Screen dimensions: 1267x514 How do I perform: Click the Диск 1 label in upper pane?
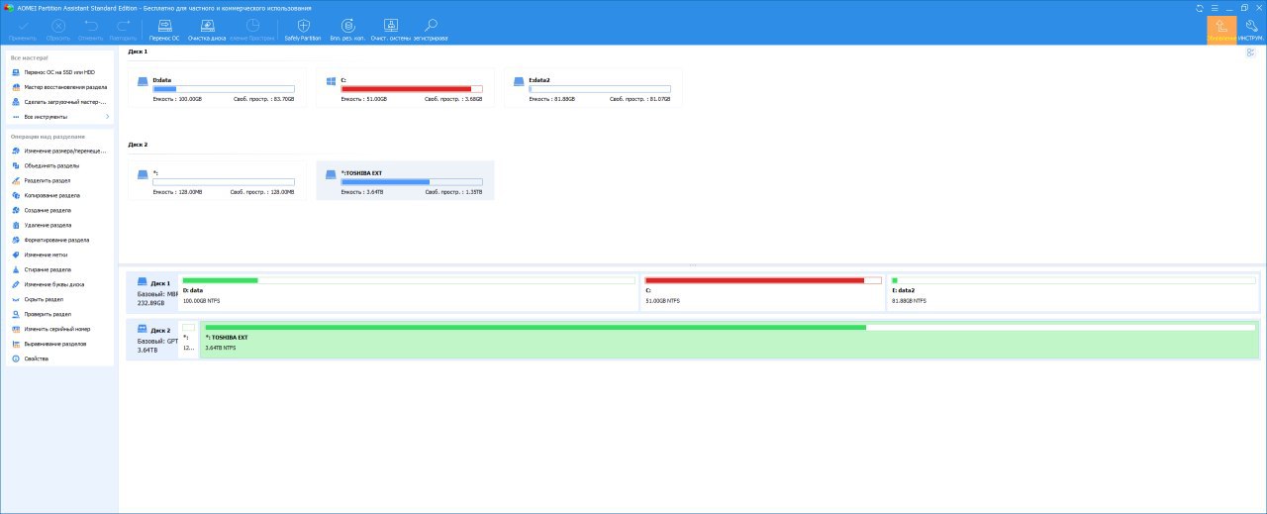click(138, 51)
